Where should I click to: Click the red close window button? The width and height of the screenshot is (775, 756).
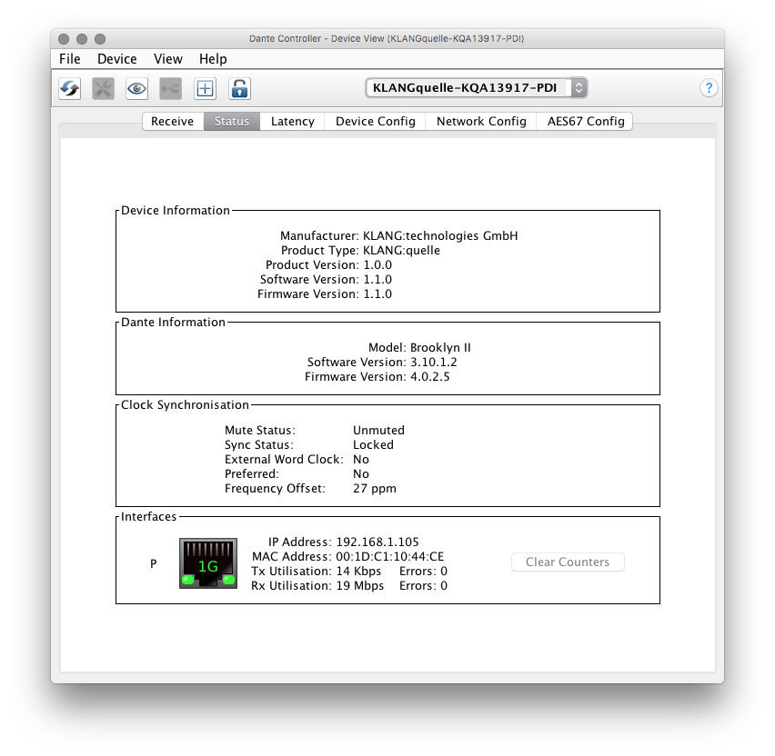pos(64,38)
